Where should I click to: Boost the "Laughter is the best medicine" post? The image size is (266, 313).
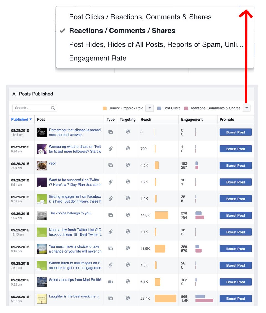(x=236, y=298)
